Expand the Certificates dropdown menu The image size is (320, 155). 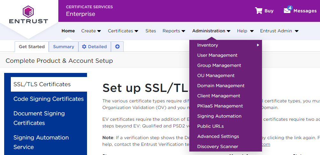(x=123, y=31)
